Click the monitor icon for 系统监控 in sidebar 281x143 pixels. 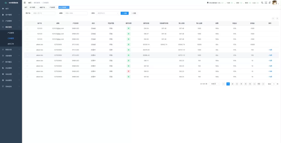tap(3, 86)
